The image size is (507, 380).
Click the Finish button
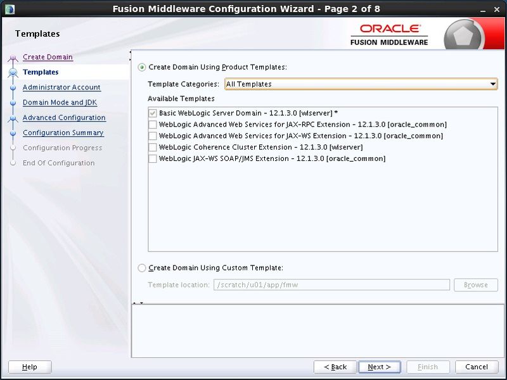click(x=428, y=367)
